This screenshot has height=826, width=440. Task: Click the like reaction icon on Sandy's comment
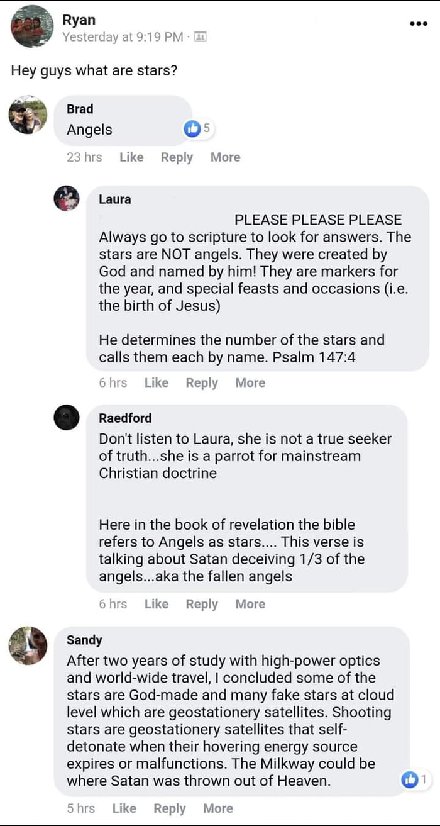tap(409, 780)
